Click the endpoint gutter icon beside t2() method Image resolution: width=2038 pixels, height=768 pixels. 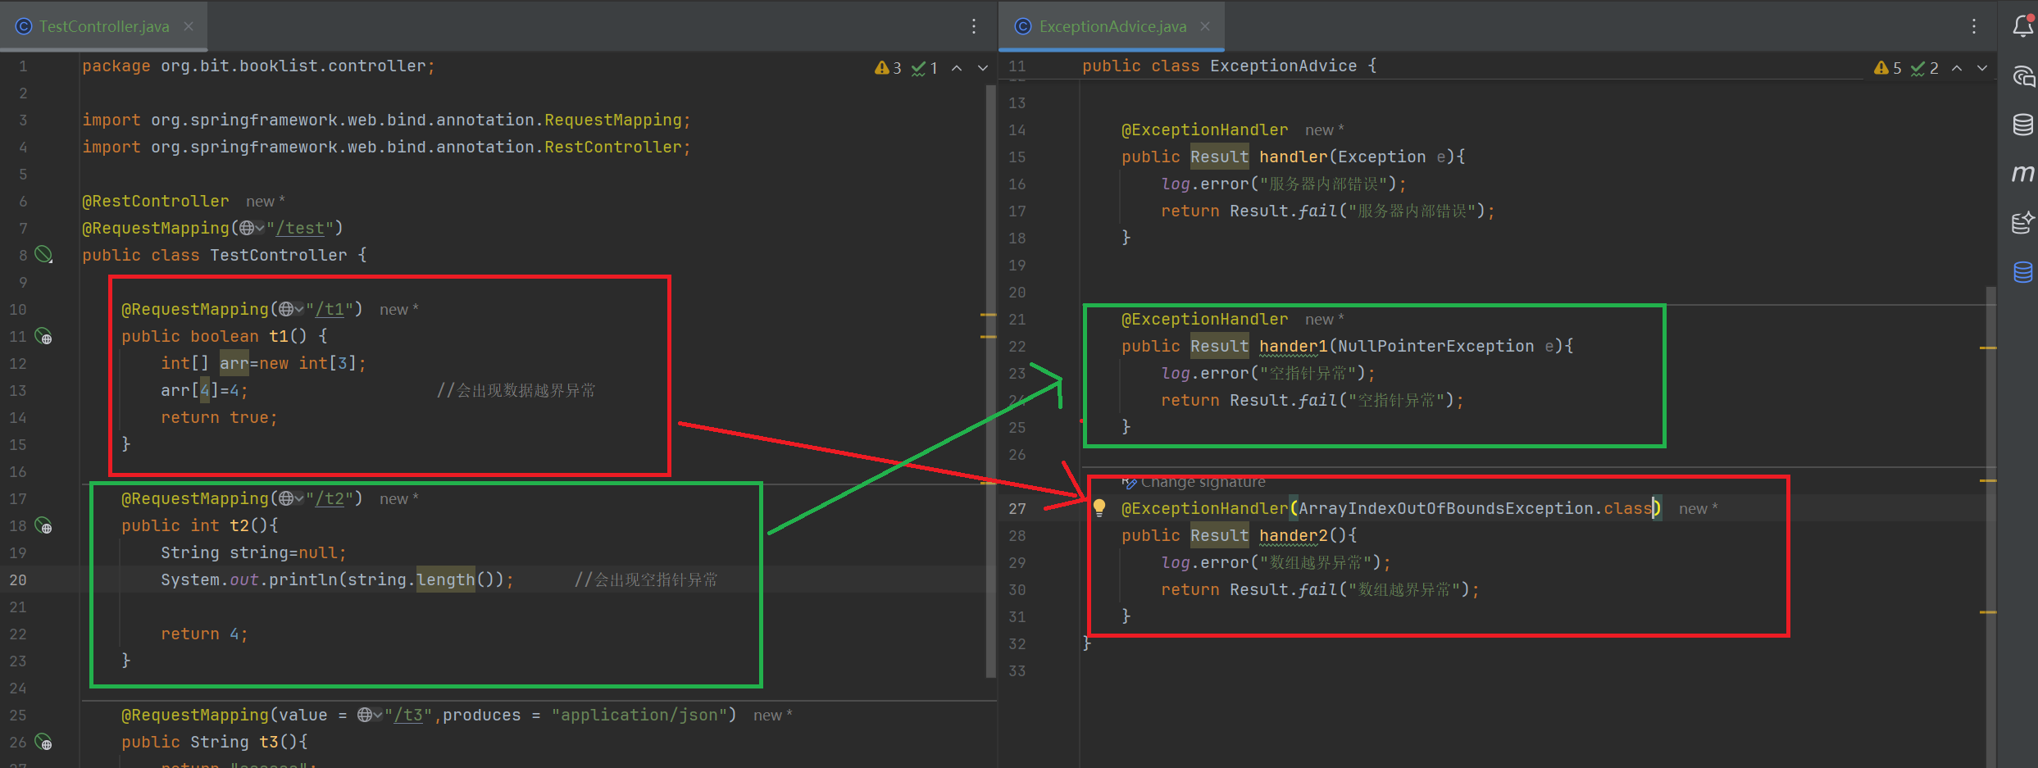44,525
